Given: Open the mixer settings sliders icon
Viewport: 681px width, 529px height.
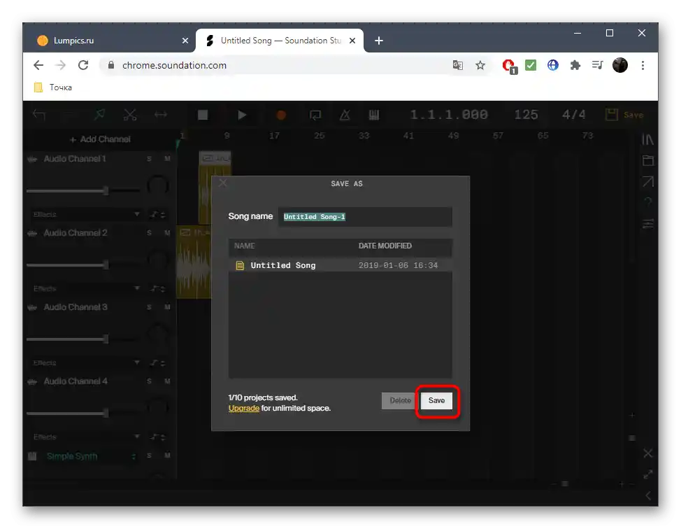Looking at the screenshot, I should coord(647,224).
